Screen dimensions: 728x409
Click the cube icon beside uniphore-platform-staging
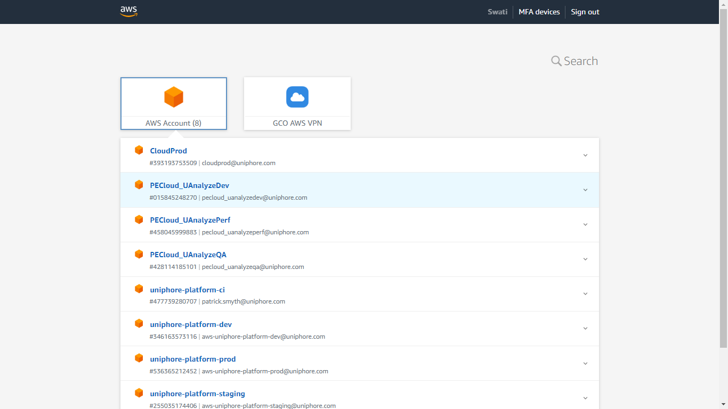tap(139, 392)
